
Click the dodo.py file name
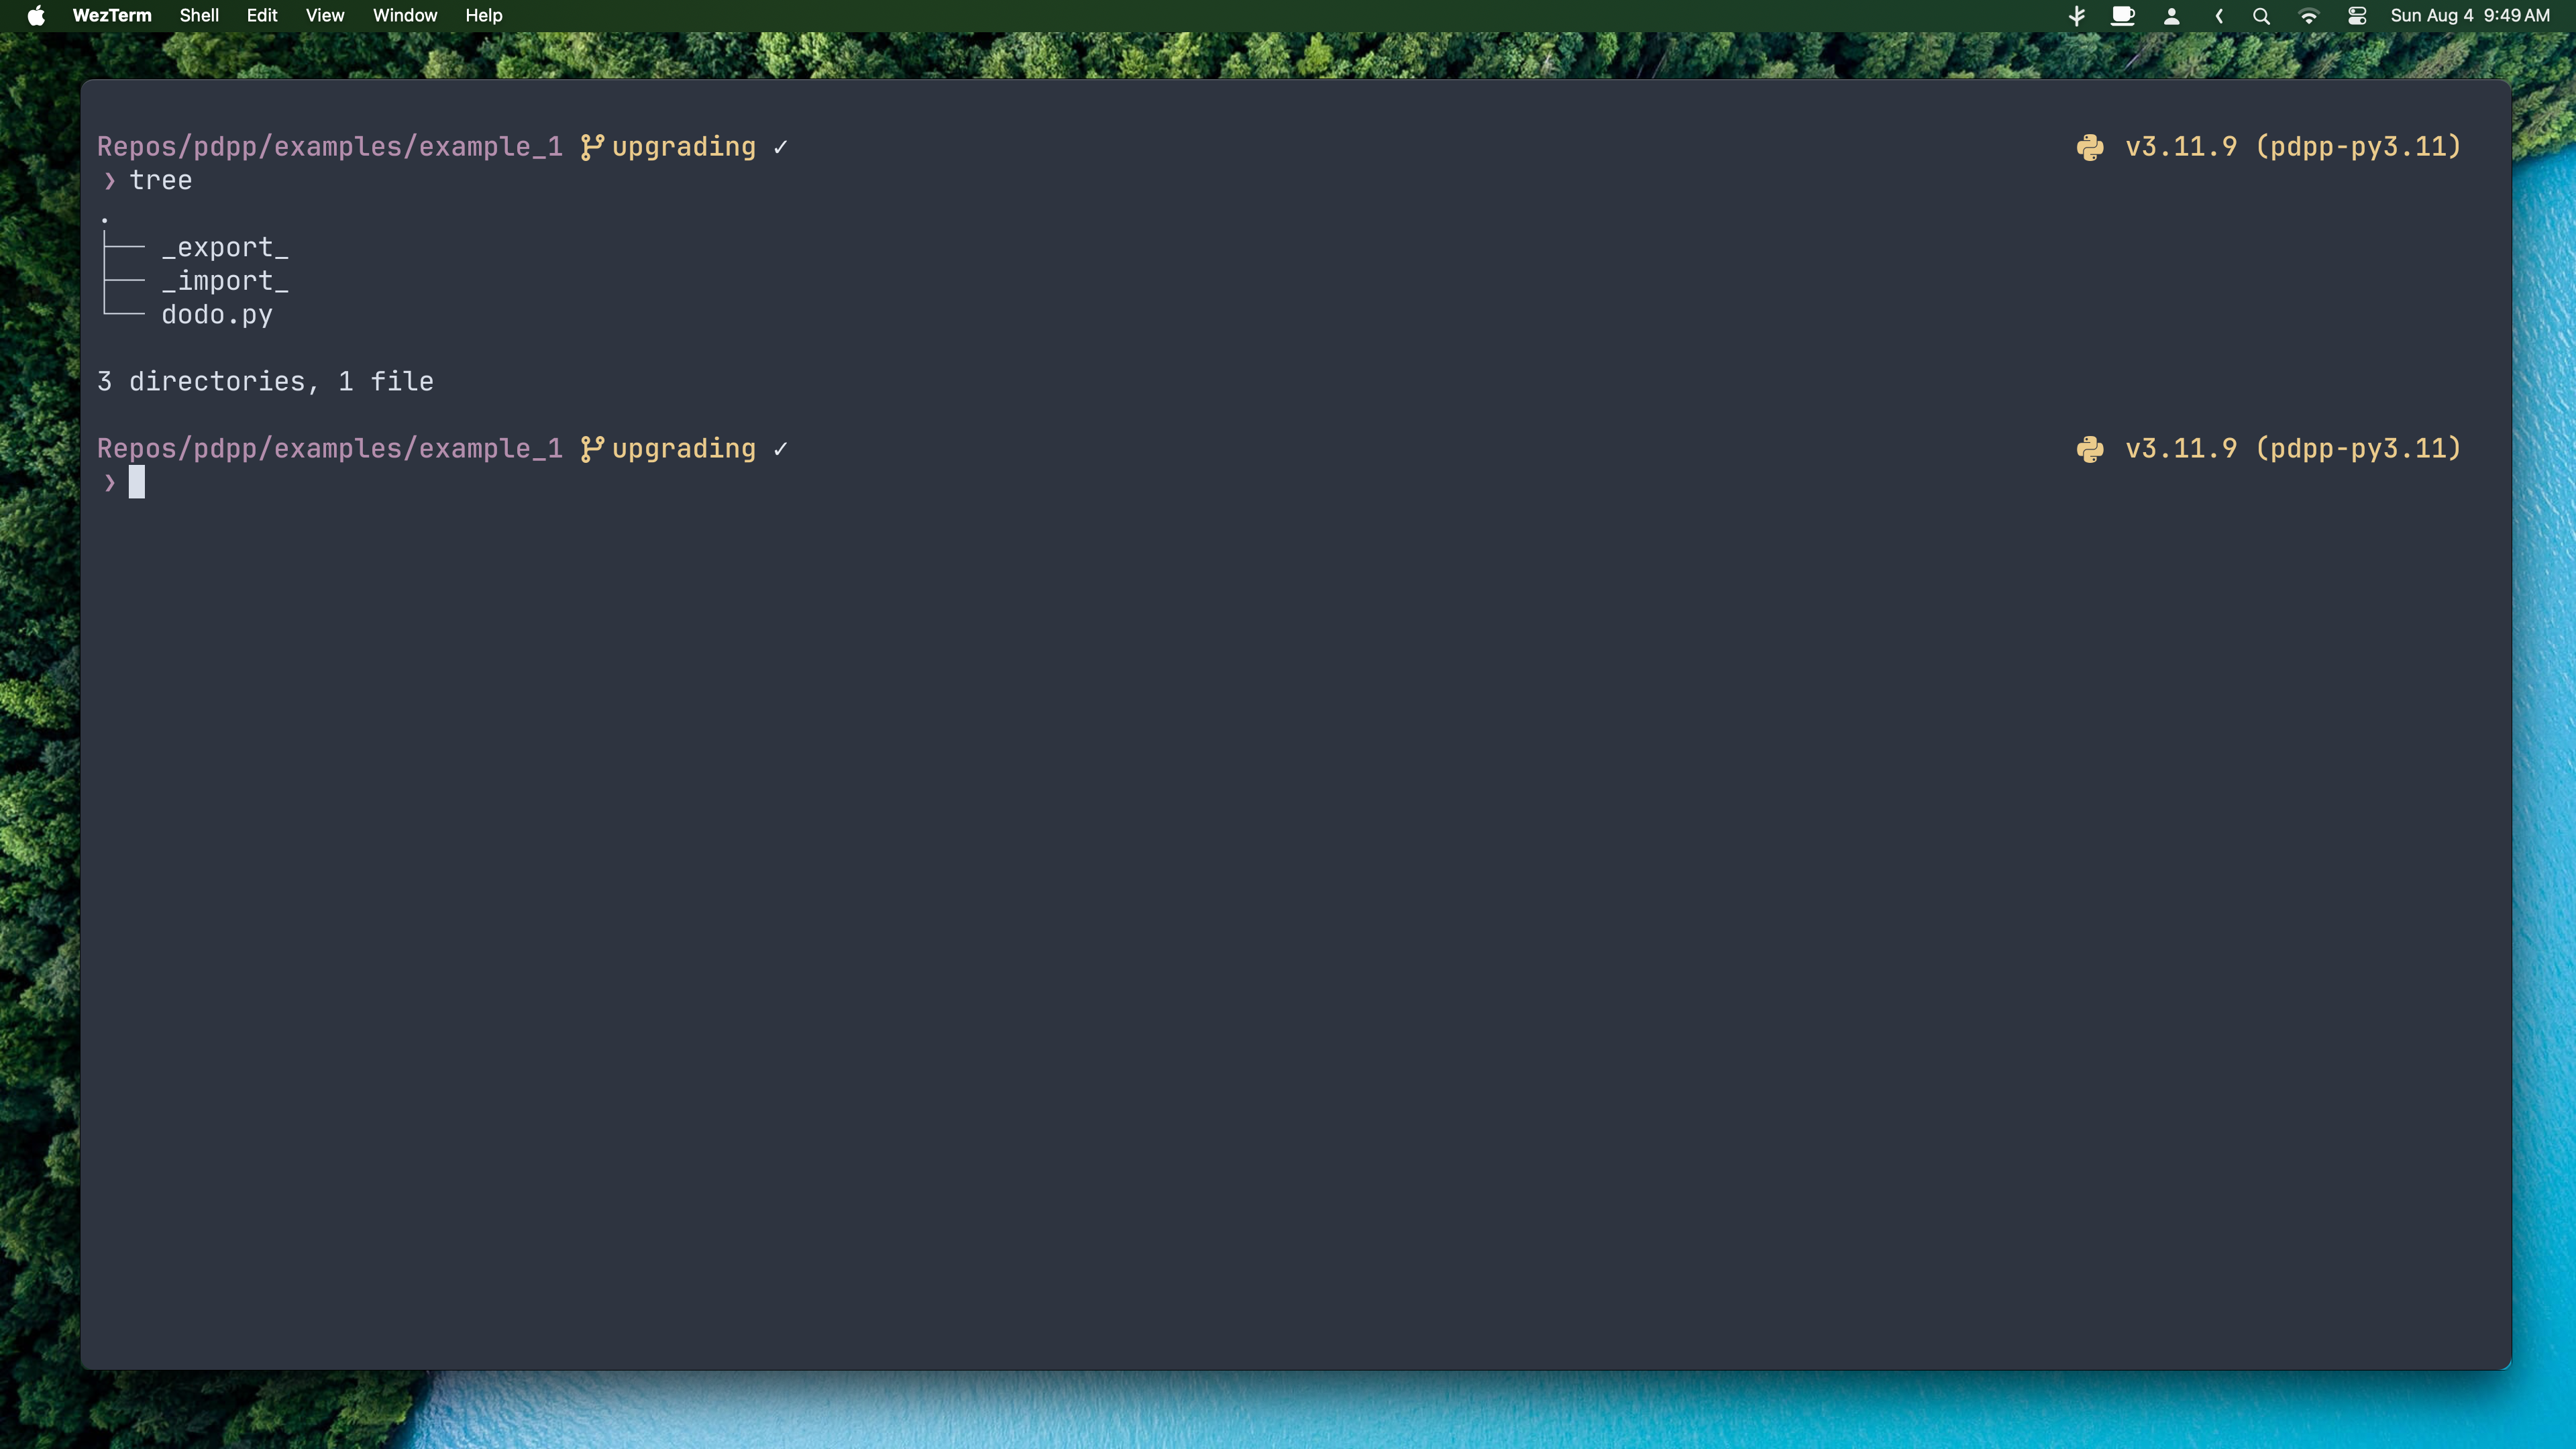(x=217, y=315)
